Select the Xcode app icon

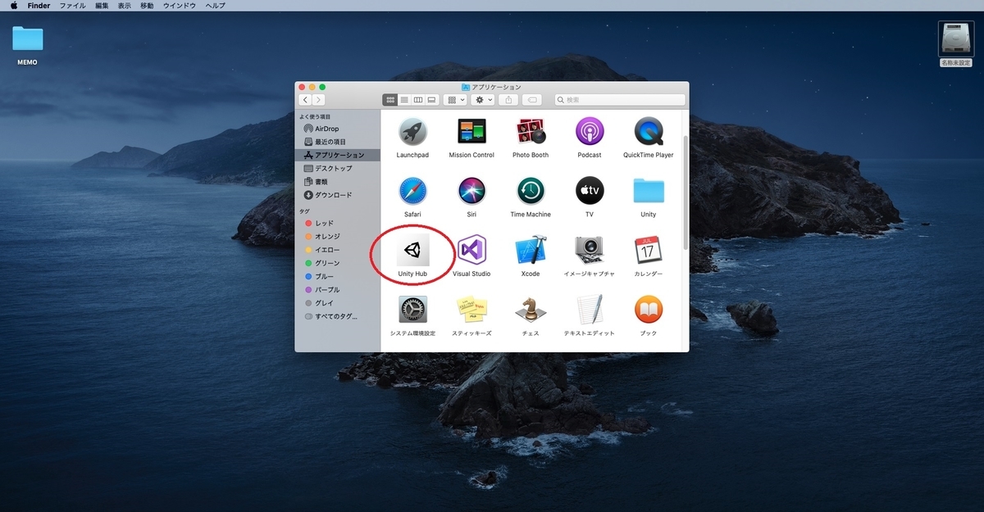[531, 250]
